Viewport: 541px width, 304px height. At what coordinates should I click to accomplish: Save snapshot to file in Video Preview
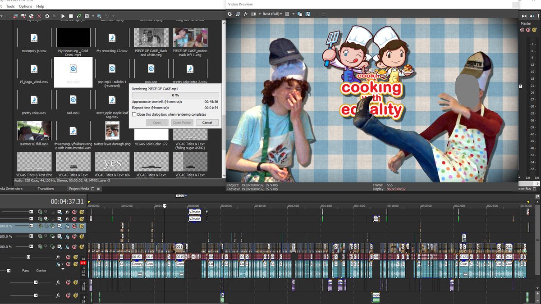pyautogui.click(x=307, y=14)
